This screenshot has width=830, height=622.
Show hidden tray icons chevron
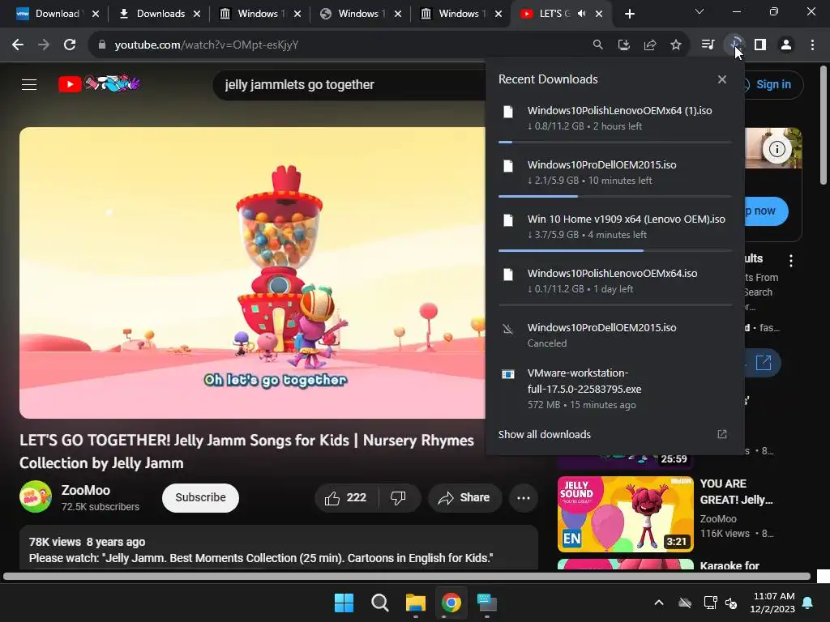click(659, 603)
